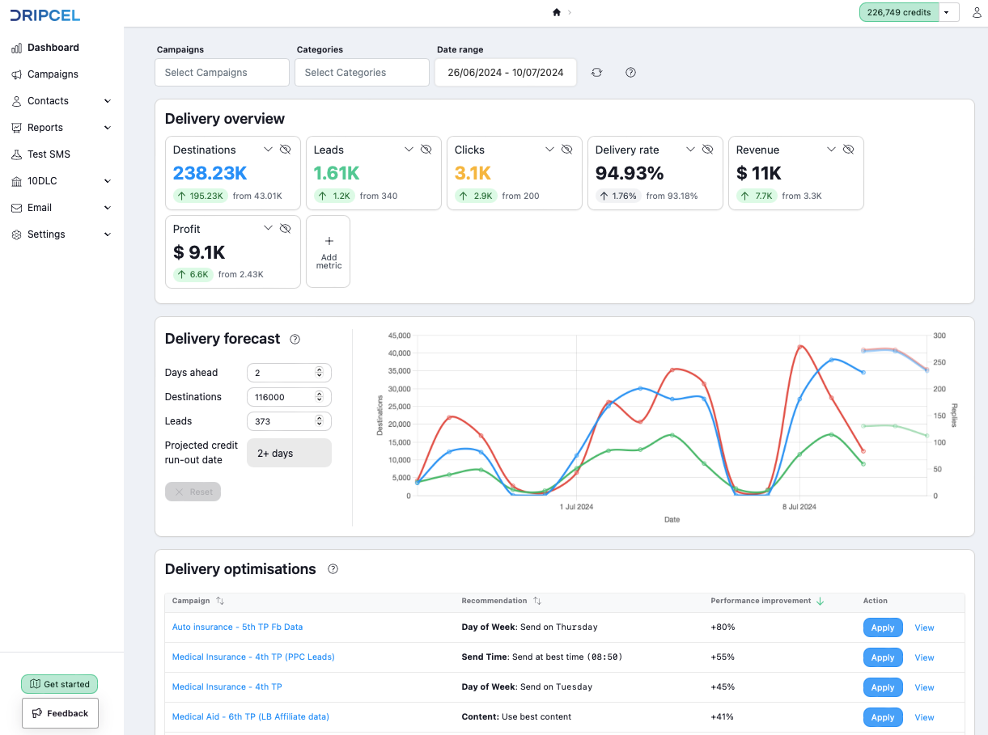988x735 pixels.
Task: Open Campaigns in the sidebar
Action: click(53, 74)
